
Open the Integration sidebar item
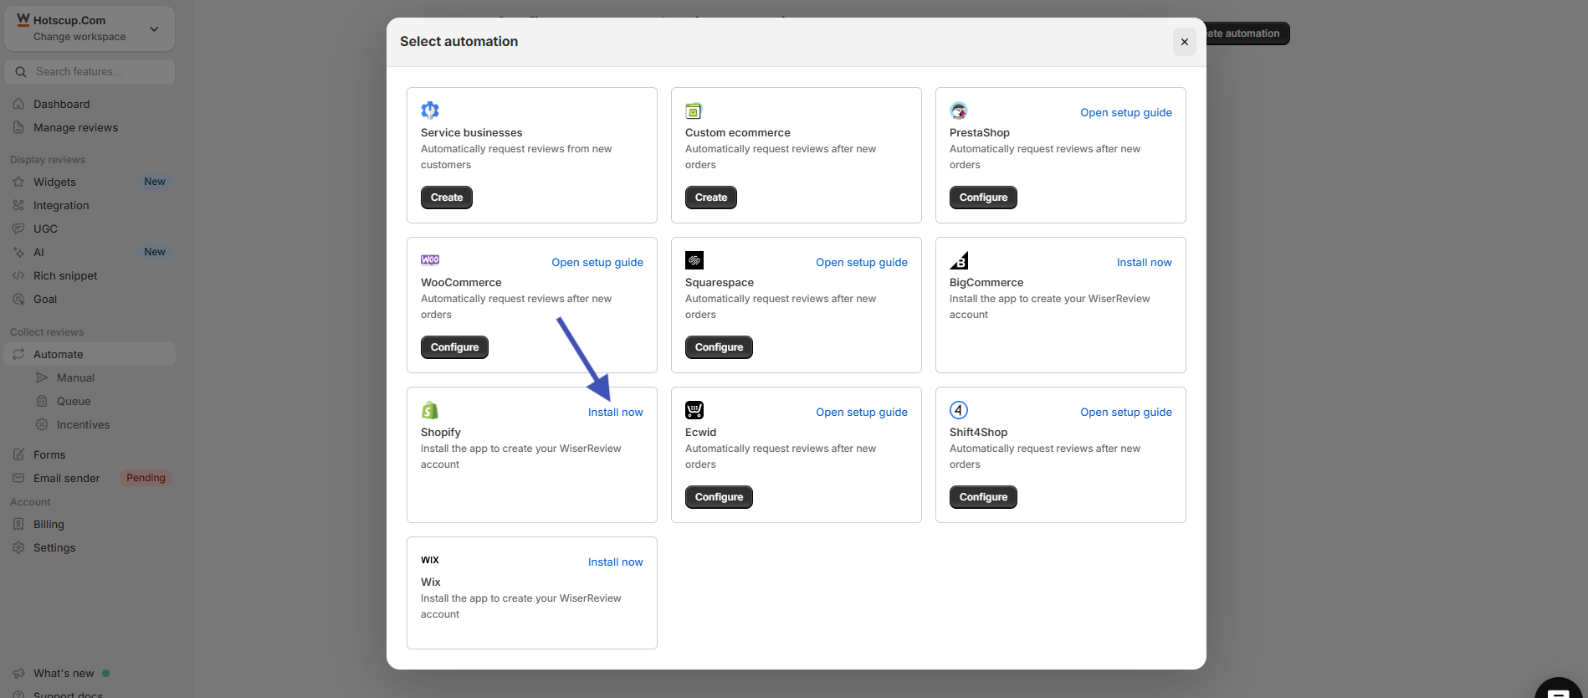90,205
